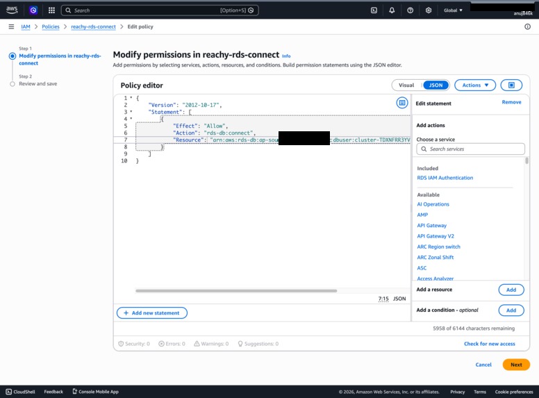Go to IAM breadcrumb
The image size is (539, 398).
pos(26,26)
